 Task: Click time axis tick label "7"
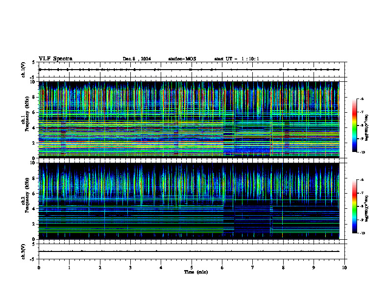(253, 268)
